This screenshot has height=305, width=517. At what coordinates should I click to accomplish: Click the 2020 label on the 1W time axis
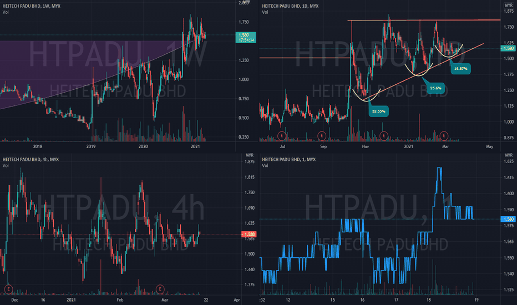click(143, 146)
